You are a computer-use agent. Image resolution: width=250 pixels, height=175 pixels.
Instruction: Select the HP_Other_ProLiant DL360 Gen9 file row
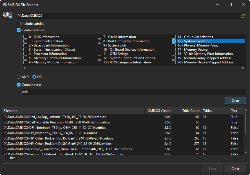[123, 144]
